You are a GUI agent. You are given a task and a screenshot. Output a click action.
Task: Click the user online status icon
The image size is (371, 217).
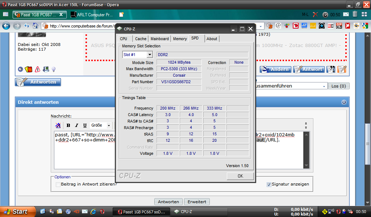tap(21, 69)
